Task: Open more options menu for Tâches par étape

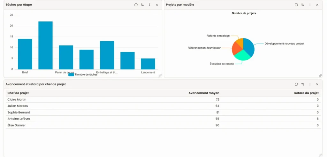Action: pos(149,5)
